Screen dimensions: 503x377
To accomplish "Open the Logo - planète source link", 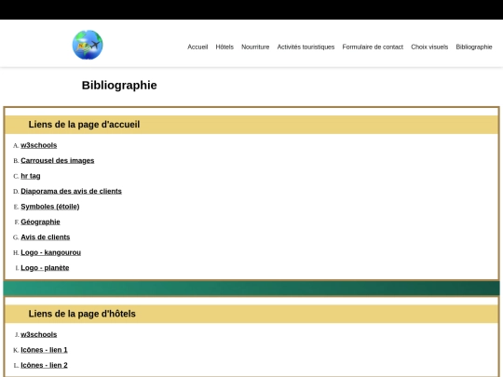I will point(45,268).
